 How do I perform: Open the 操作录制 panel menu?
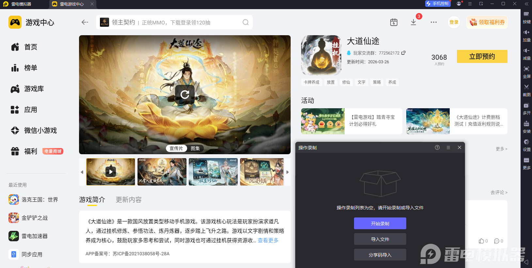[448, 147]
